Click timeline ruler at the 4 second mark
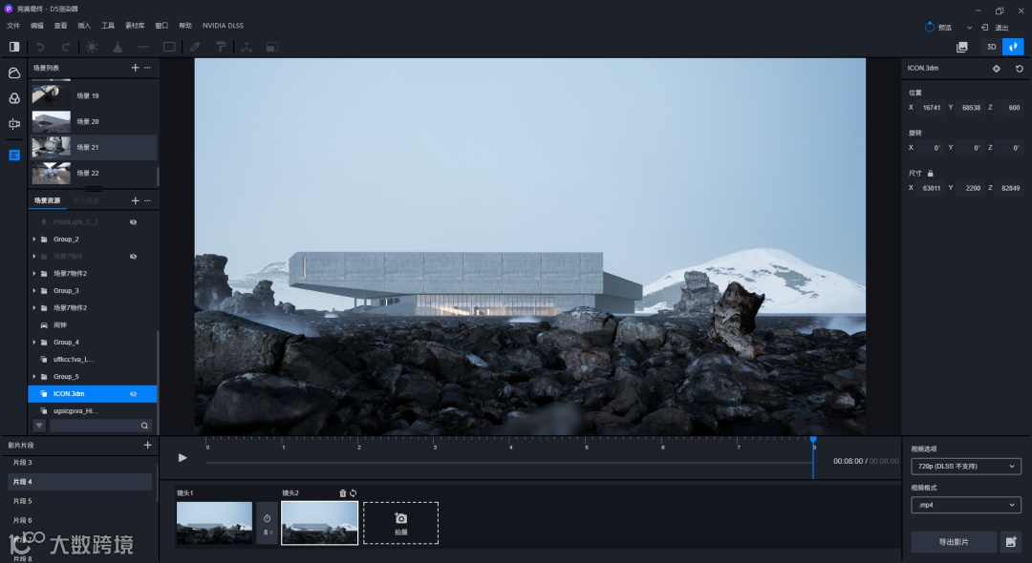Screen dimensions: 1032x563 coord(510,444)
